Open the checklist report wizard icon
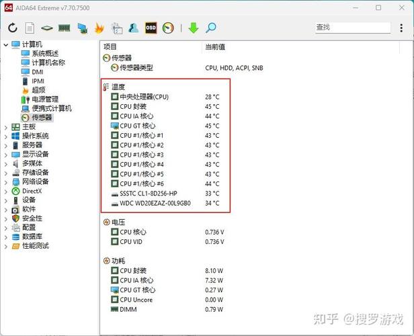Viewport: 414px width, 336px height. pyautogui.click(x=117, y=28)
